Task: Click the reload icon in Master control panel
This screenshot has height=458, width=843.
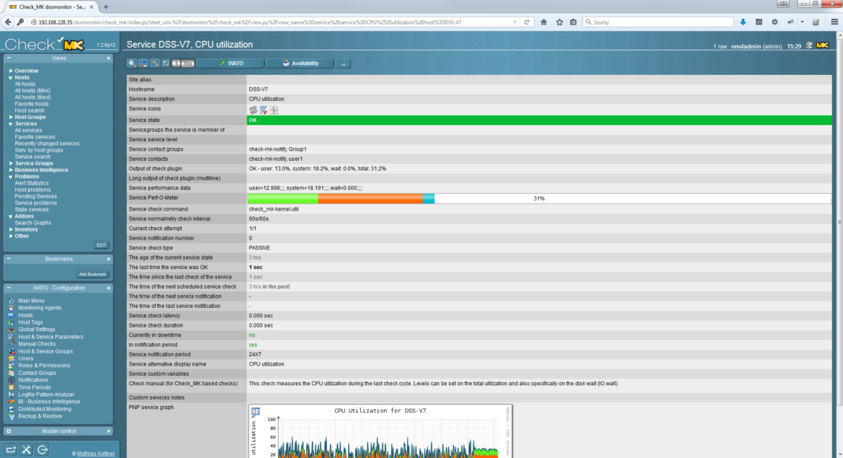Action: click(42, 449)
